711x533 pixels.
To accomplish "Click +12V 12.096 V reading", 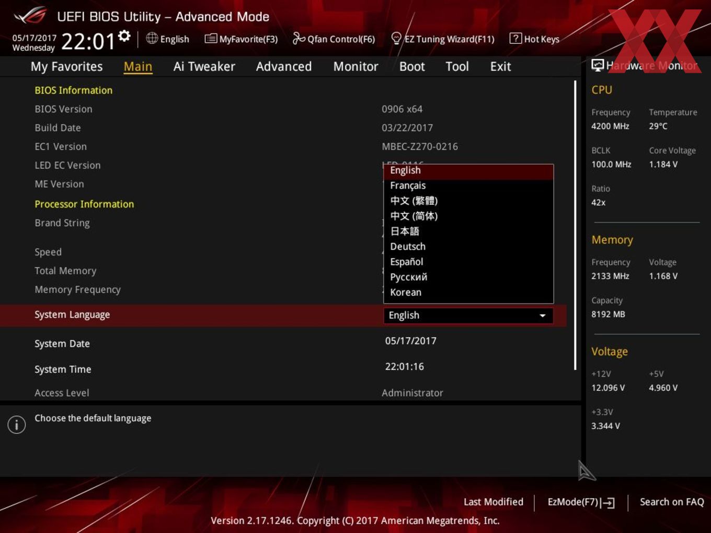I will pyautogui.click(x=608, y=388).
